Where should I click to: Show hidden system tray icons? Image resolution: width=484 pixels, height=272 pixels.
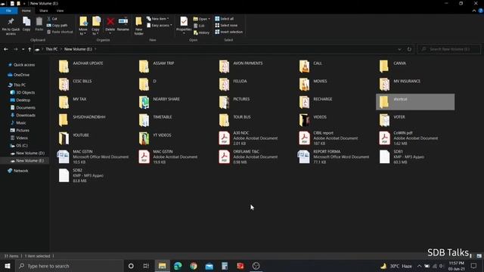coord(419,266)
